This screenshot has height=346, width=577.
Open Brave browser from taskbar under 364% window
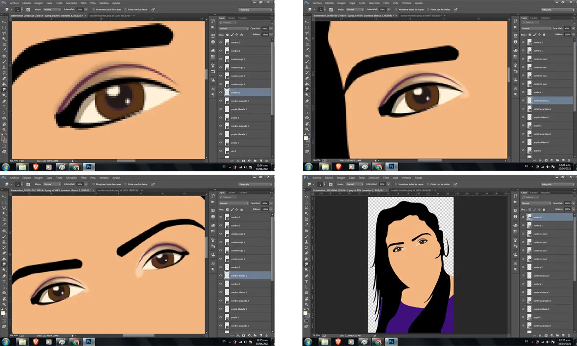[36, 342]
